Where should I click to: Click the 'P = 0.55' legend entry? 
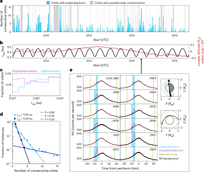48,116
